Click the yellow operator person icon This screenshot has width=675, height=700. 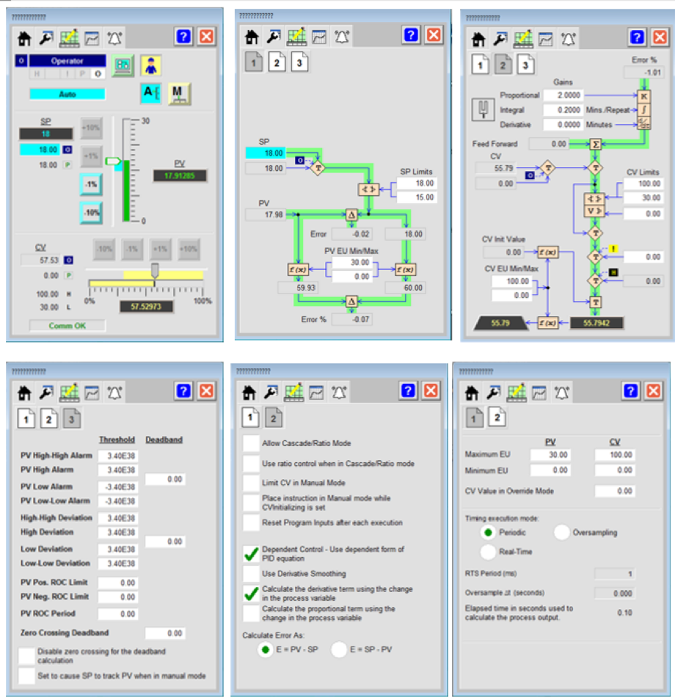point(151,65)
